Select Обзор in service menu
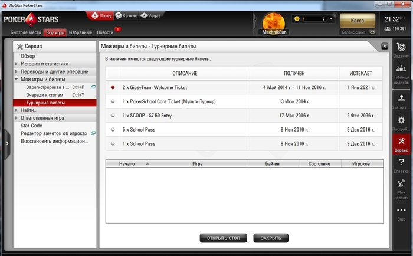Viewport: 413px width, 256px height. pyautogui.click(x=28, y=56)
